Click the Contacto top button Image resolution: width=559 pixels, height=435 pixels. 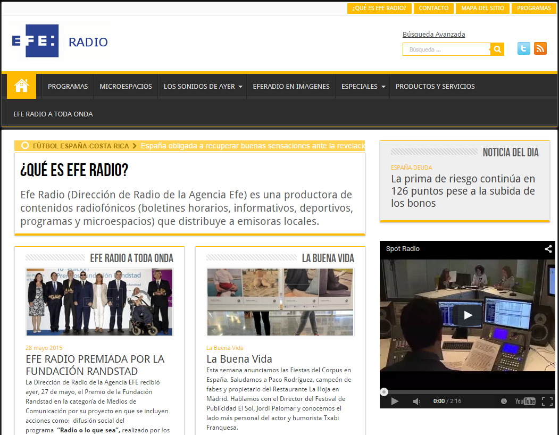coord(433,8)
